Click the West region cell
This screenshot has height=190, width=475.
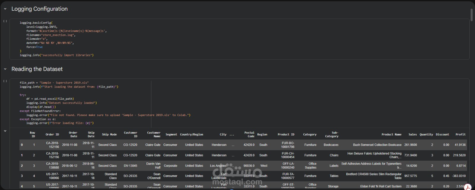coord(264,166)
